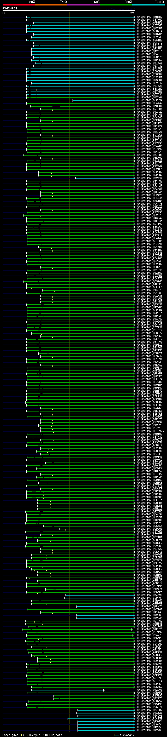
Task: Open UniRef100_A7QYH5 entry
Action: (x=150, y=34)
